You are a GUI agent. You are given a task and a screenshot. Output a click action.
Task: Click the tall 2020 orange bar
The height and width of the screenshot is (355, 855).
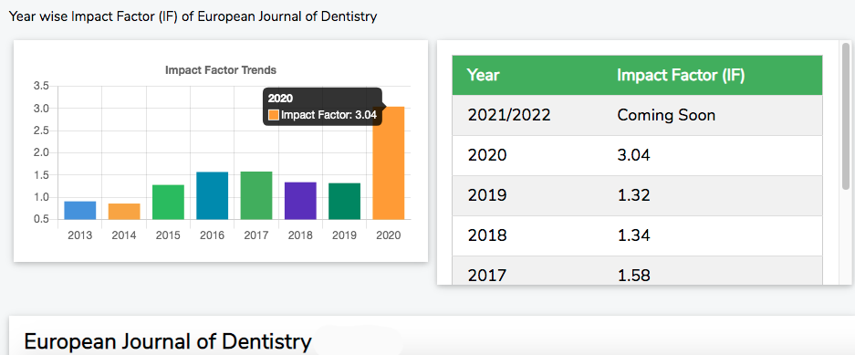388,163
